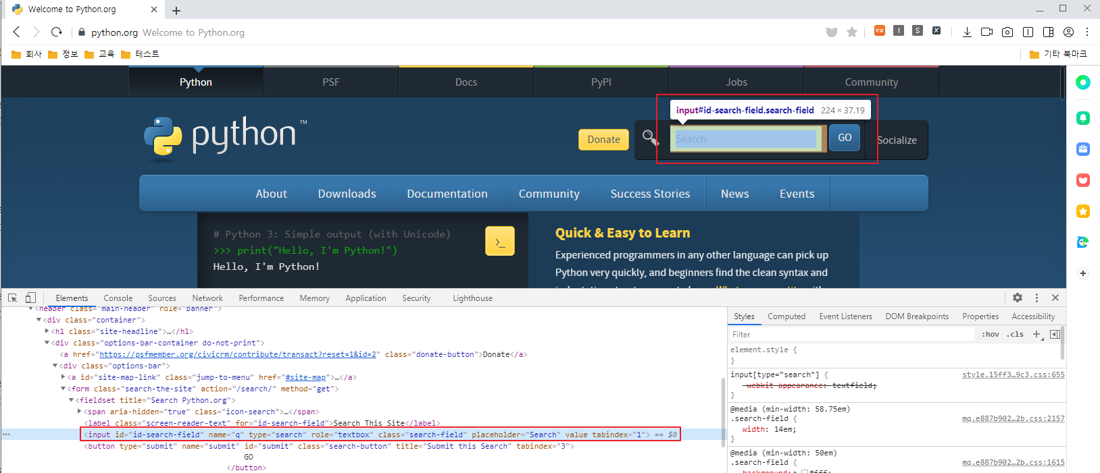
Task: Reload the Python.org page
Action: point(57,32)
